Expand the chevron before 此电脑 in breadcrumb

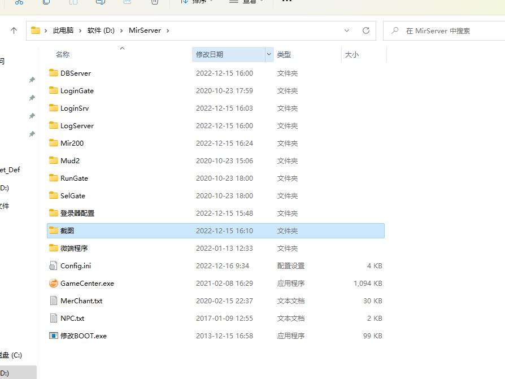(x=46, y=31)
